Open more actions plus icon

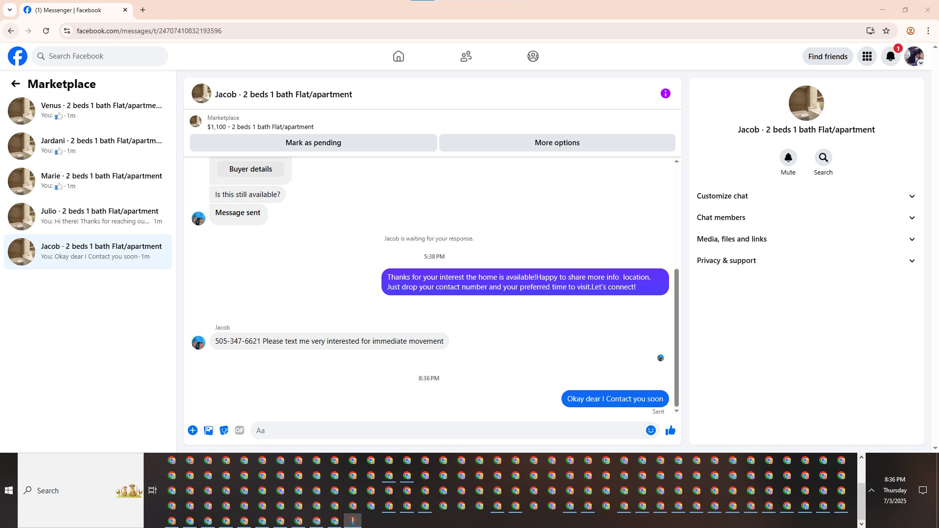193,430
